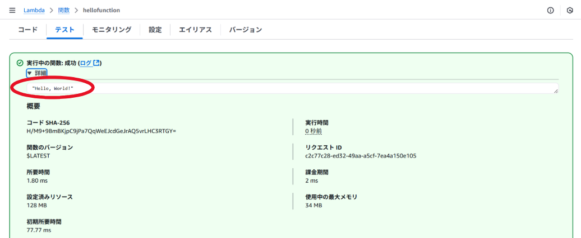Click the $LATEST version value
581x238 pixels.
(x=39, y=156)
